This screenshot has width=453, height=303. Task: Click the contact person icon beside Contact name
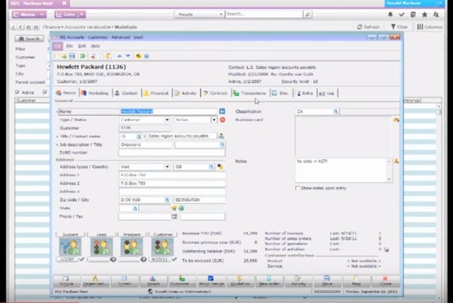point(221,136)
